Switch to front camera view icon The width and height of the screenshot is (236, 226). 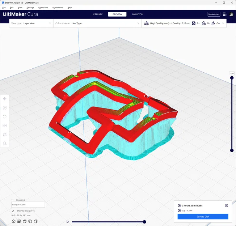pos(19,221)
